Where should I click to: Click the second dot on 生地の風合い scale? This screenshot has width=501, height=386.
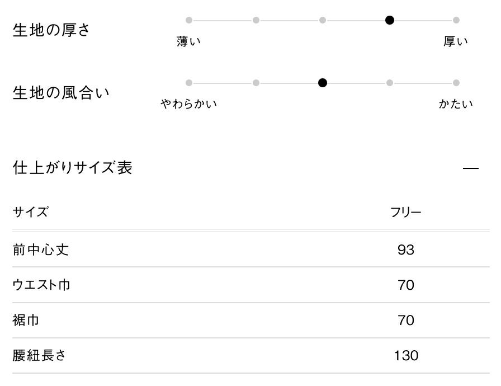pos(256,83)
